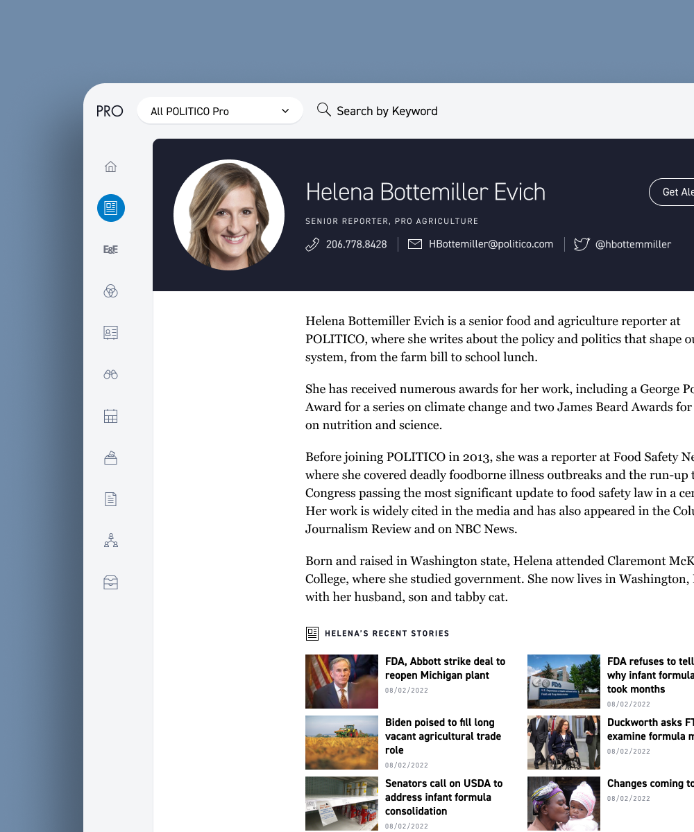Screen dimensions: 694x832
Task: Click the binoculars icon in sidebar
Action: [110, 374]
